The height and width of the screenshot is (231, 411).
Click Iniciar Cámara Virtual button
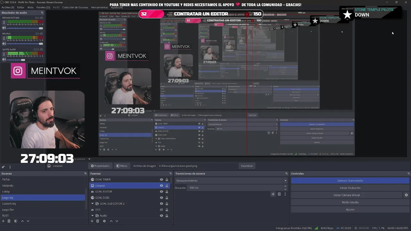(x=346, y=195)
